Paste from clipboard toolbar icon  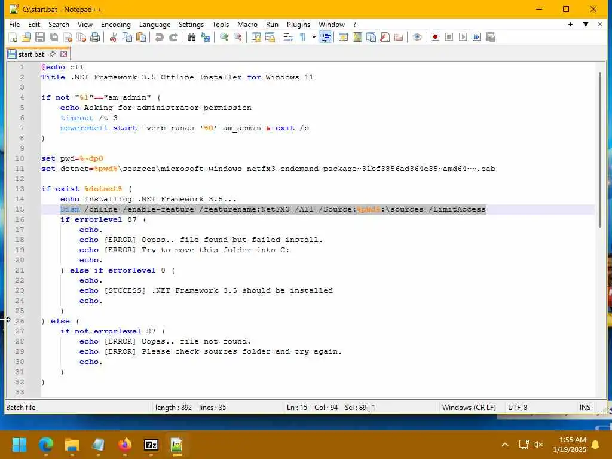pyautogui.click(x=141, y=38)
